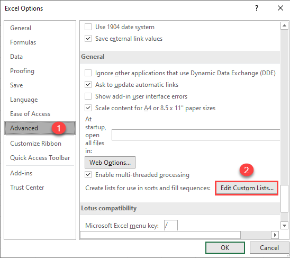Click the Help question mark icon
Screen dimensions: 290x258
click(257, 8)
